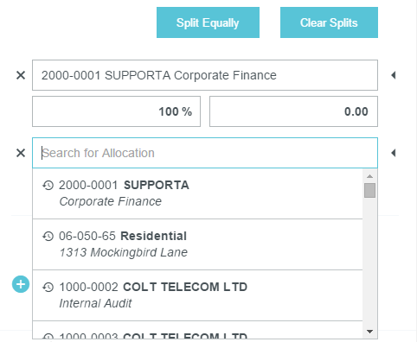Remove the empty allocation search row
This screenshot has width=417, height=342.
[x=21, y=153]
